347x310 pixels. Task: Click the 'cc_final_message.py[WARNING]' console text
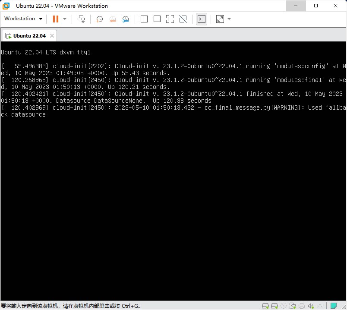pos(252,108)
